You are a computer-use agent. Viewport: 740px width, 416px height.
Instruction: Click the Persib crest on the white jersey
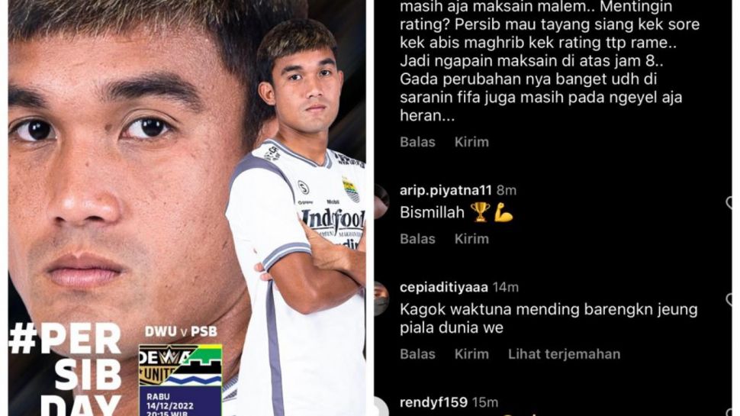pos(351,189)
